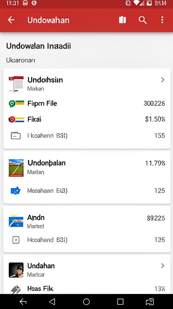Tap the back arrow in the red header
This screenshot has height=309, width=173.
[11, 20]
